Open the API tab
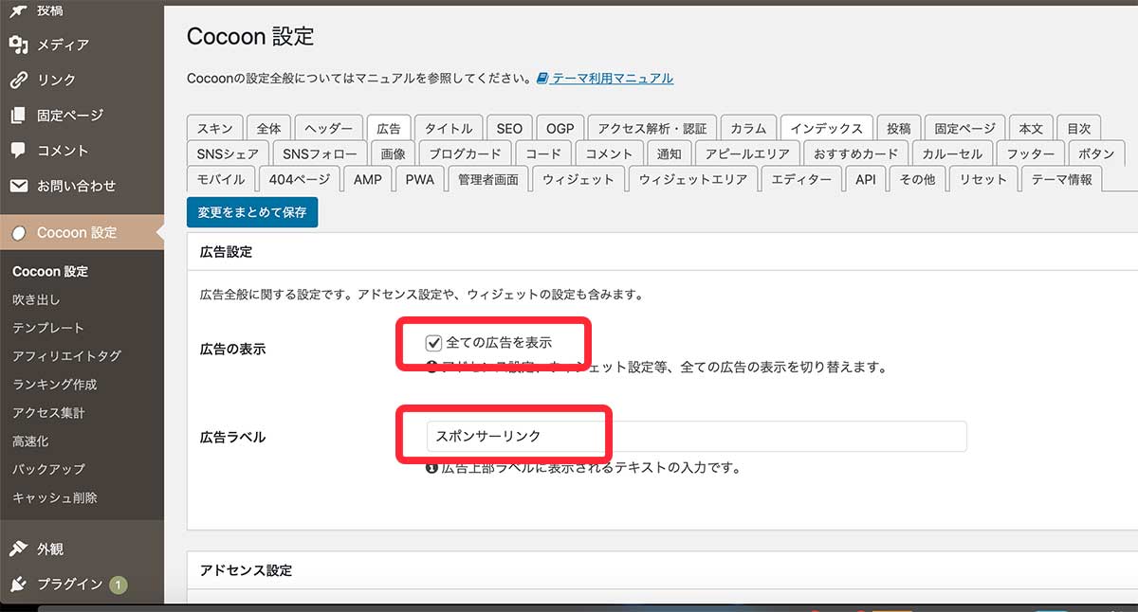This screenshot has height=612, width=1138. [x=865, y=179]
